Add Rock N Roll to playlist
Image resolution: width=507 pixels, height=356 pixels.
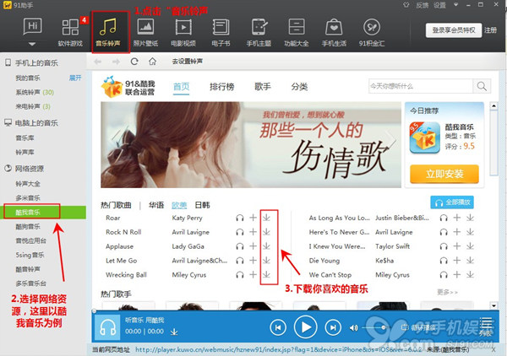(253, 232)
